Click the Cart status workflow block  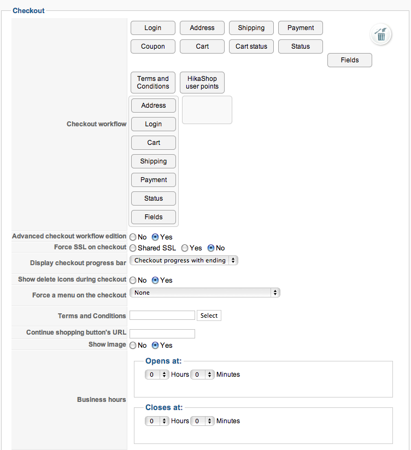pos(251,46)
